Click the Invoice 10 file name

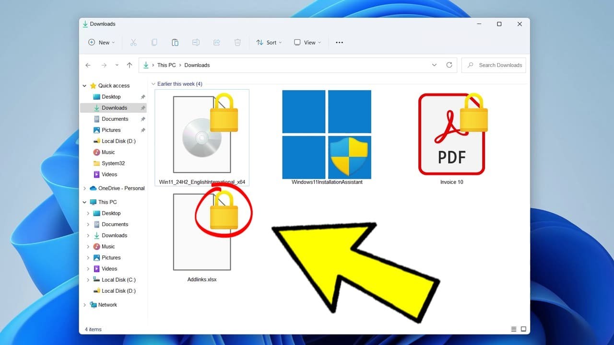tap(452, 182)
